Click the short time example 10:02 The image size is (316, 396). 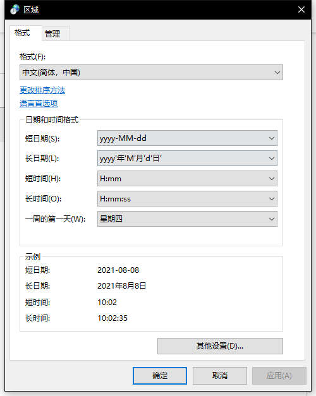(107, 303)
